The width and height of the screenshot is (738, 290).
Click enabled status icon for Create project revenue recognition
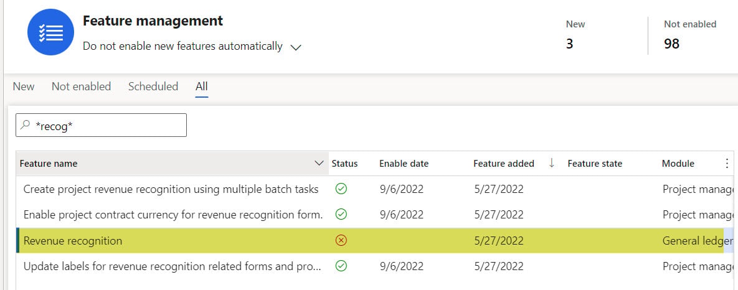pyautogui.click(x=341, y=189)
